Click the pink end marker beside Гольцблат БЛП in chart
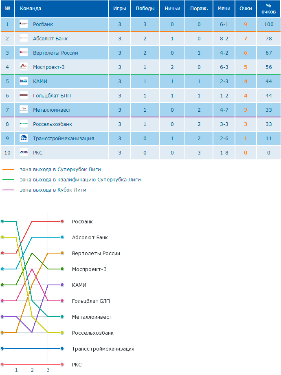 pyautogui.click(x=62, y=301)
